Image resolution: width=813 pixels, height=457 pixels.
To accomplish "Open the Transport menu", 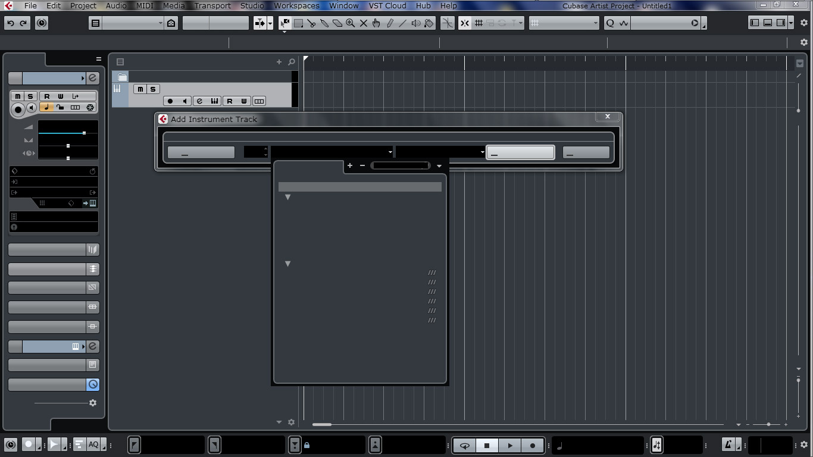I will coord(212,5).
